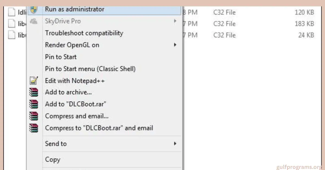The image size is (325, 170).
Task: Click the Notepad++ icon in the context menu
Action: coord(34,80)
